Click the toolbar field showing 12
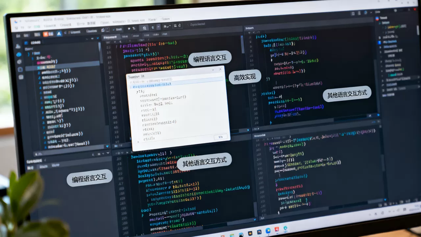The image size is (421, 237). point(177,26)
